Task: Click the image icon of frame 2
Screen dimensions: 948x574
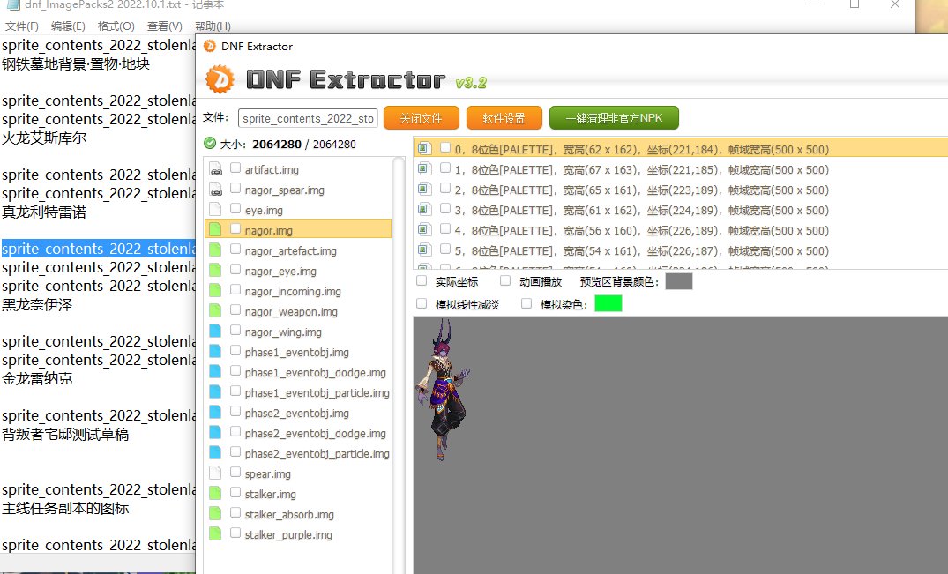Action: (424, 189)
